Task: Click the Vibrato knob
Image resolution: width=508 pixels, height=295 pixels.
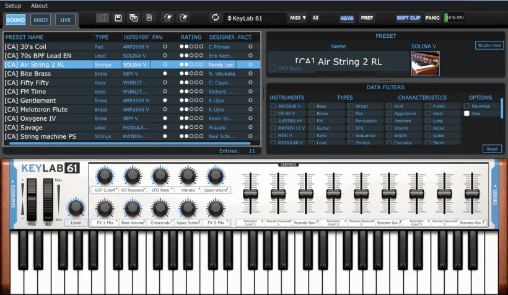Action: tap(188, 176)
